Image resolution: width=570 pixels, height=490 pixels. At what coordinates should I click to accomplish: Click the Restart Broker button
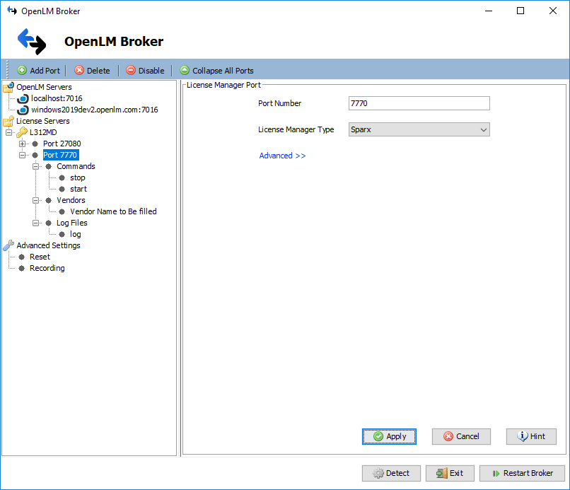coord(522,473)
